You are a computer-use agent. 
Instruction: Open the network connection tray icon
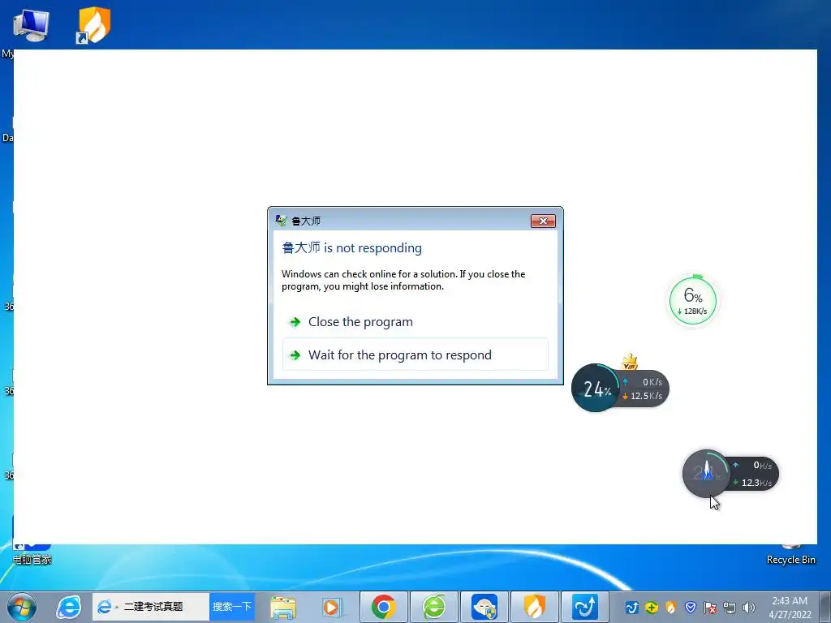[x=730, y=608]
